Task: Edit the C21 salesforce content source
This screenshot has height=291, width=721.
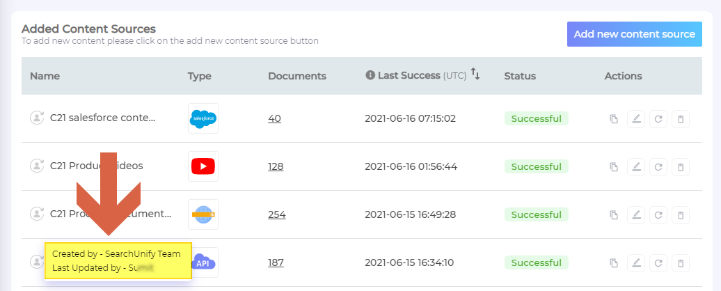Action: pos(635,119)
